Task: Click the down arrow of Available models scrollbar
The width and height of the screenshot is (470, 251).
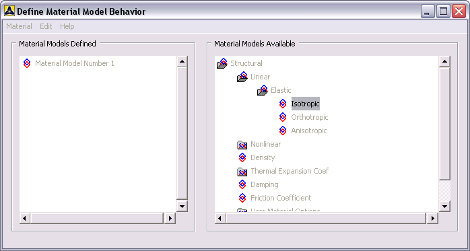Action: tap(444, 206)
